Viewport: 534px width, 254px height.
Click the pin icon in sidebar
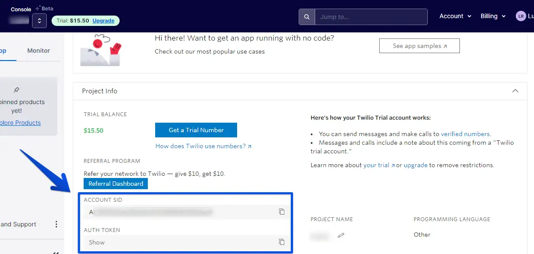click(16, 90)
